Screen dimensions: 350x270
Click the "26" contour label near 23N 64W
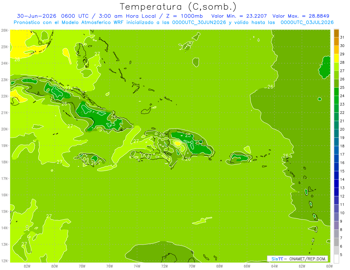(270, 87)
